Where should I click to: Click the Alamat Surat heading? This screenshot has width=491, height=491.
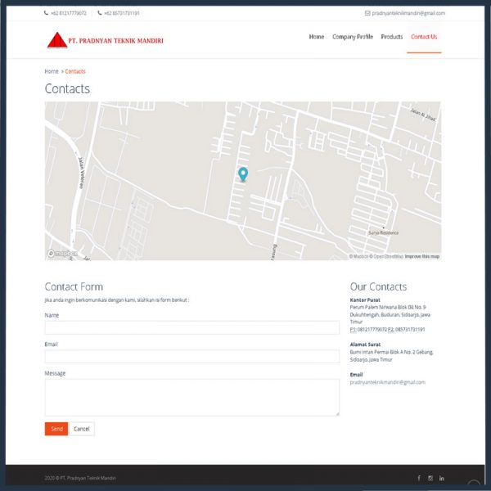(365, 345)
